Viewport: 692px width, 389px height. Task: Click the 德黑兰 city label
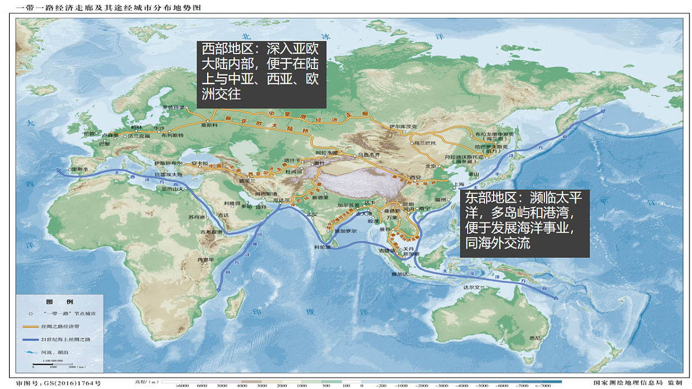tap(246, 182)
